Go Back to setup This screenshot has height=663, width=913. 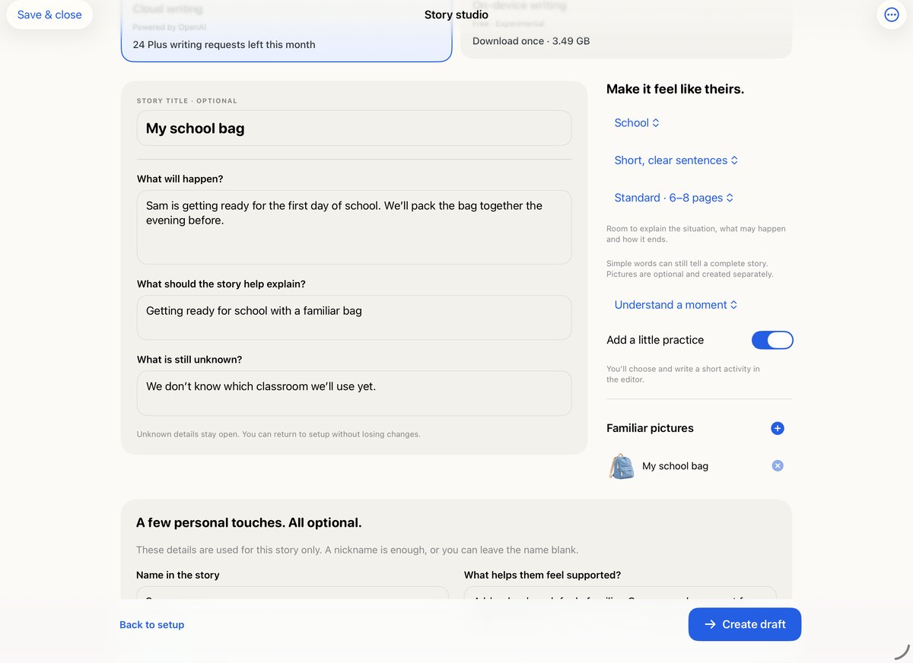coord(152,625)
